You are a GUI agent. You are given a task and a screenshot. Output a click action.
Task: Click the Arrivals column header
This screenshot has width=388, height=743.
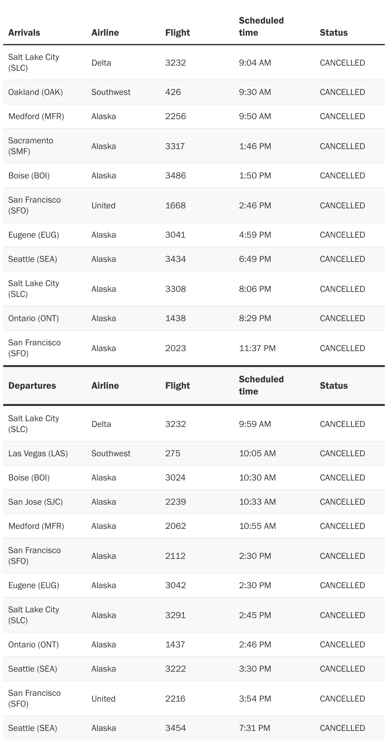24,32
